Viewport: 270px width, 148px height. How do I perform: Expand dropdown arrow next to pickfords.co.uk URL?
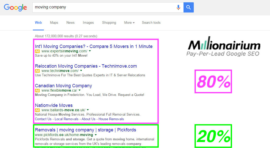point(96,135)
